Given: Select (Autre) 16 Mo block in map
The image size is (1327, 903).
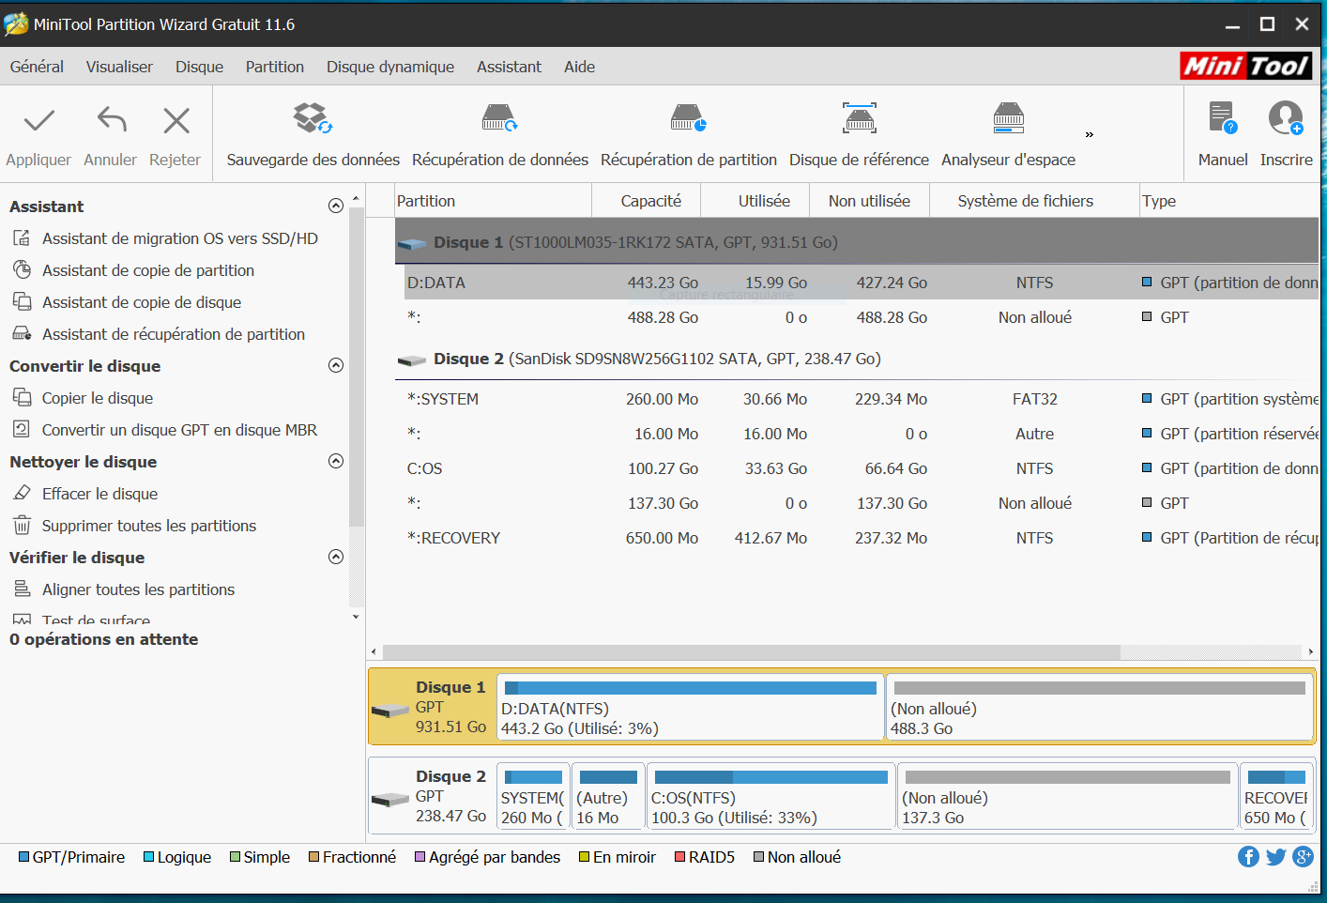Looking at the screenshot, I should pyautogui.click(x=608, y=796).
